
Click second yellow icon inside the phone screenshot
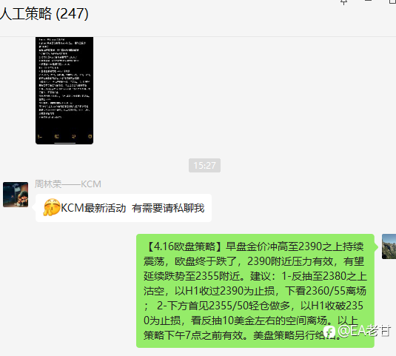coord(57,137)
